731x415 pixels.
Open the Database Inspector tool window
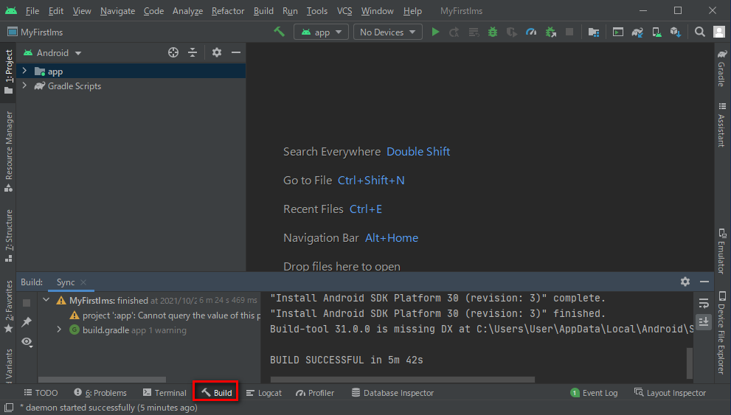point(392,393)
